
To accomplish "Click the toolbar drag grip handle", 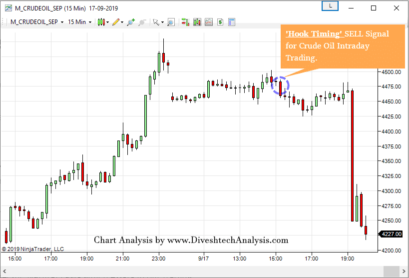I will (2, 22).
